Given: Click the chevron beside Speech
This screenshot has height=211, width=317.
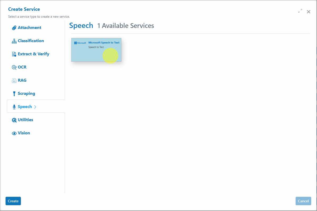Looking at the screenshot, I should pos(35,107).
